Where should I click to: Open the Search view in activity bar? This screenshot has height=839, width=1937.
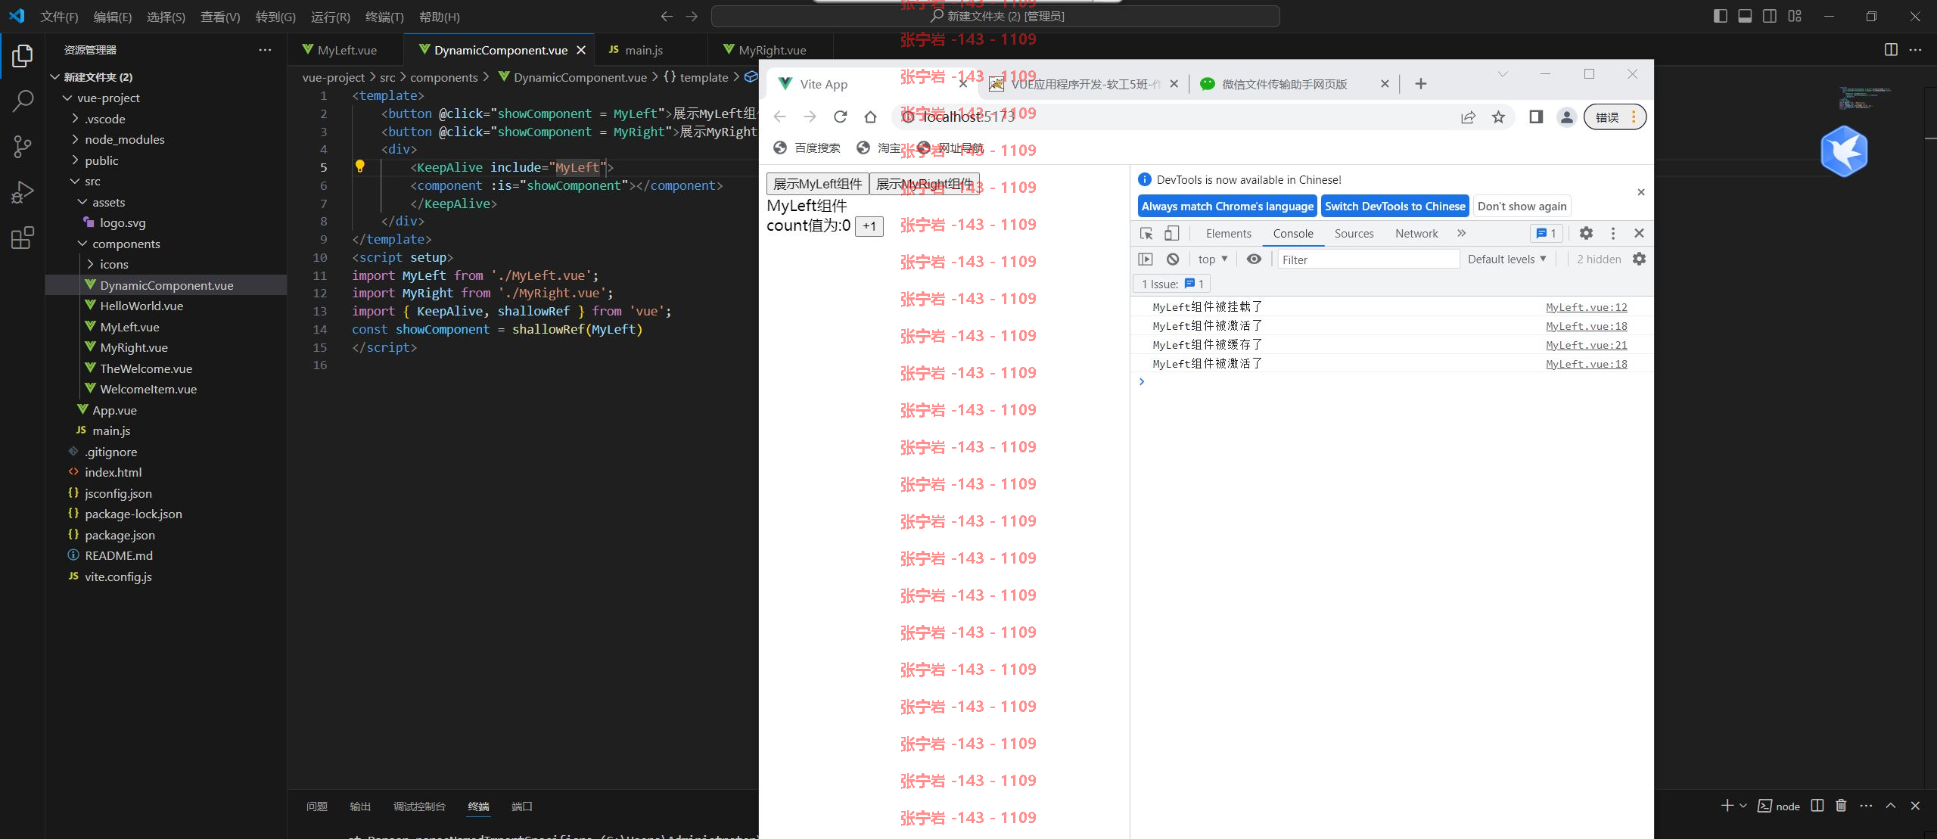click(x=23, y=101)
